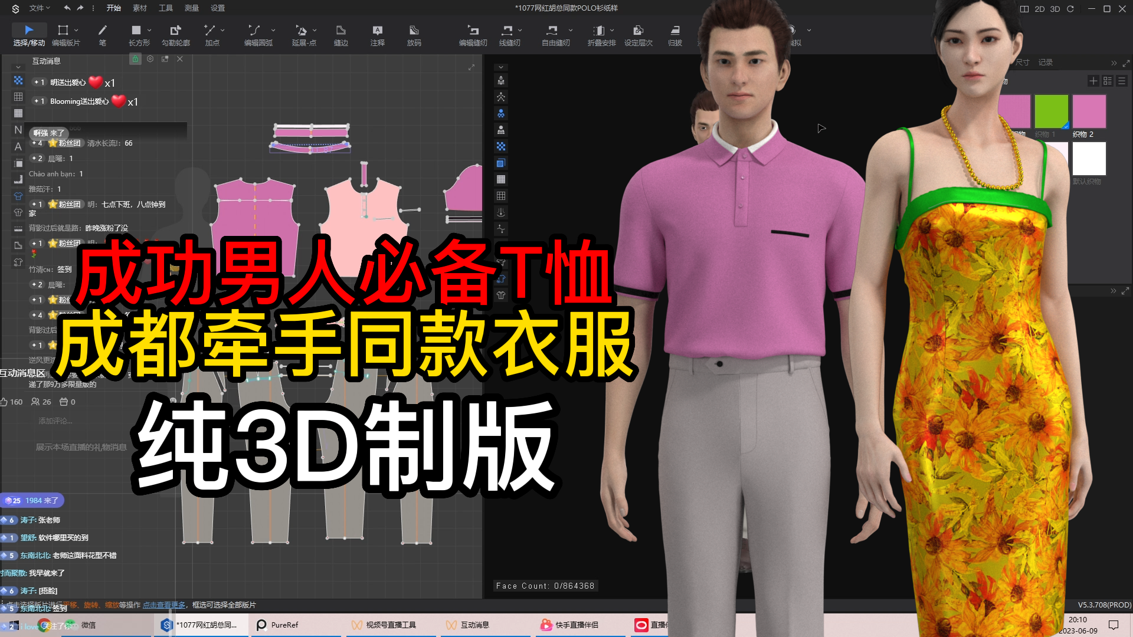Viewport: 1133px width, 637px height.
Task: Switch fabric list to list view
Action: (1122, 81)
